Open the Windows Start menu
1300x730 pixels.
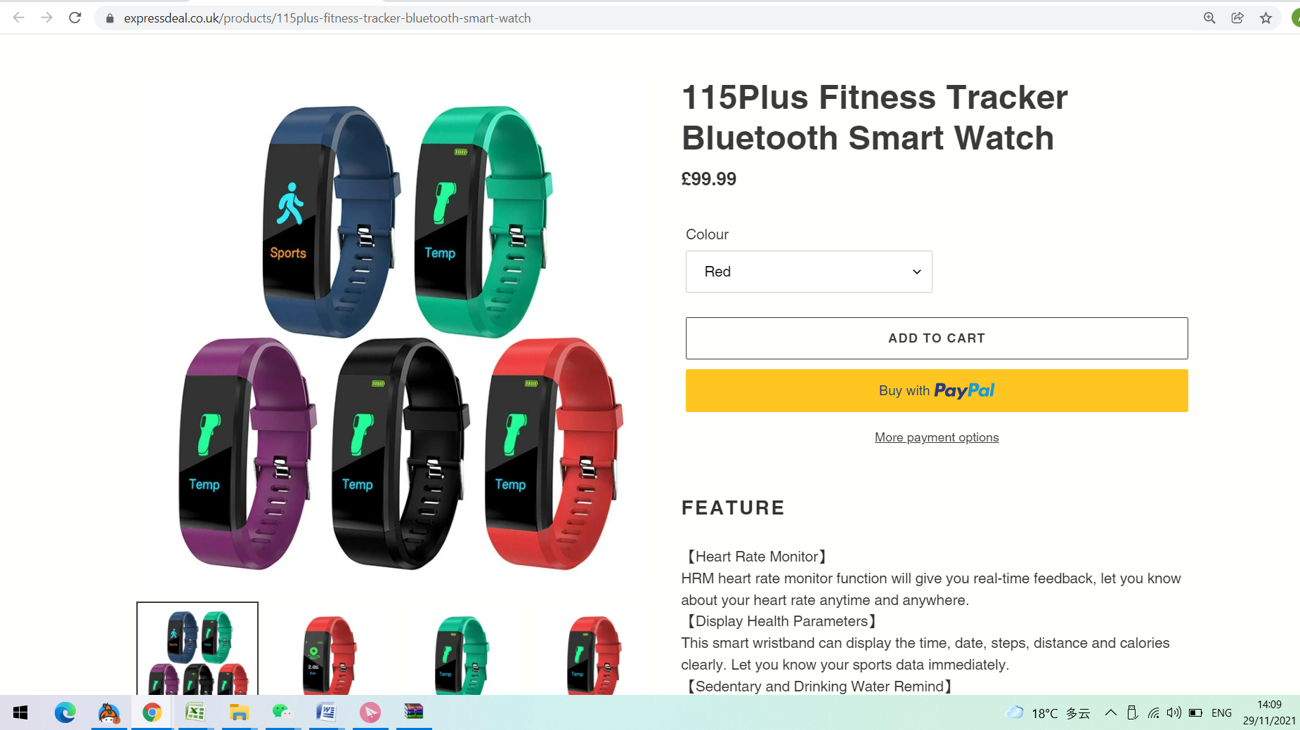click(20, 712)
